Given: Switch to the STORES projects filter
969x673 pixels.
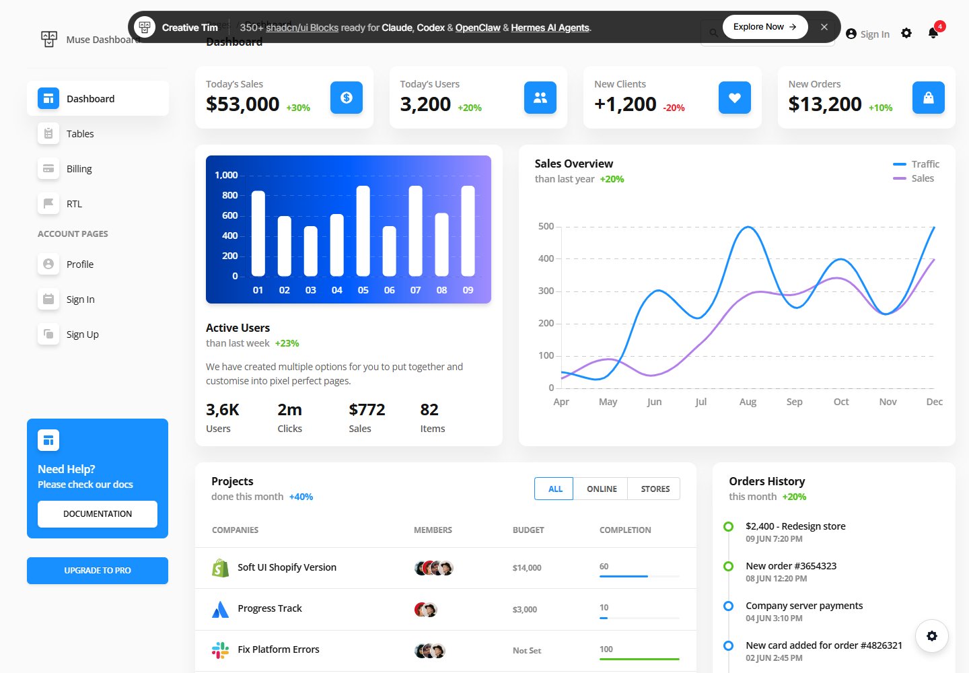Looking at the screenshot, I should point(655,489).
